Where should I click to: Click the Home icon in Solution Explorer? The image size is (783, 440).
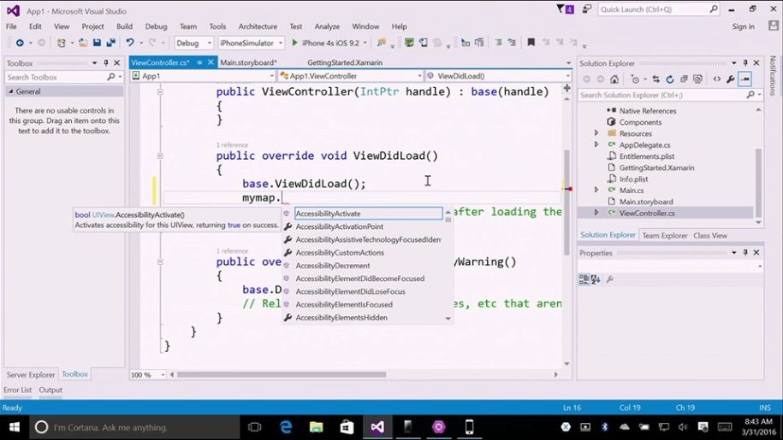point(614,79)
